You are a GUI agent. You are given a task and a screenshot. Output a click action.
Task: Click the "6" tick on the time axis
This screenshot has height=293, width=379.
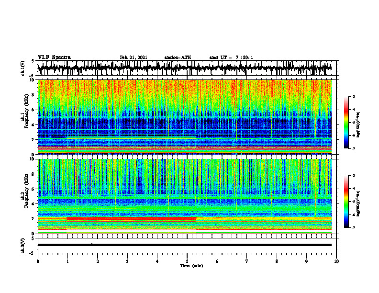click(x=217, y=261)
